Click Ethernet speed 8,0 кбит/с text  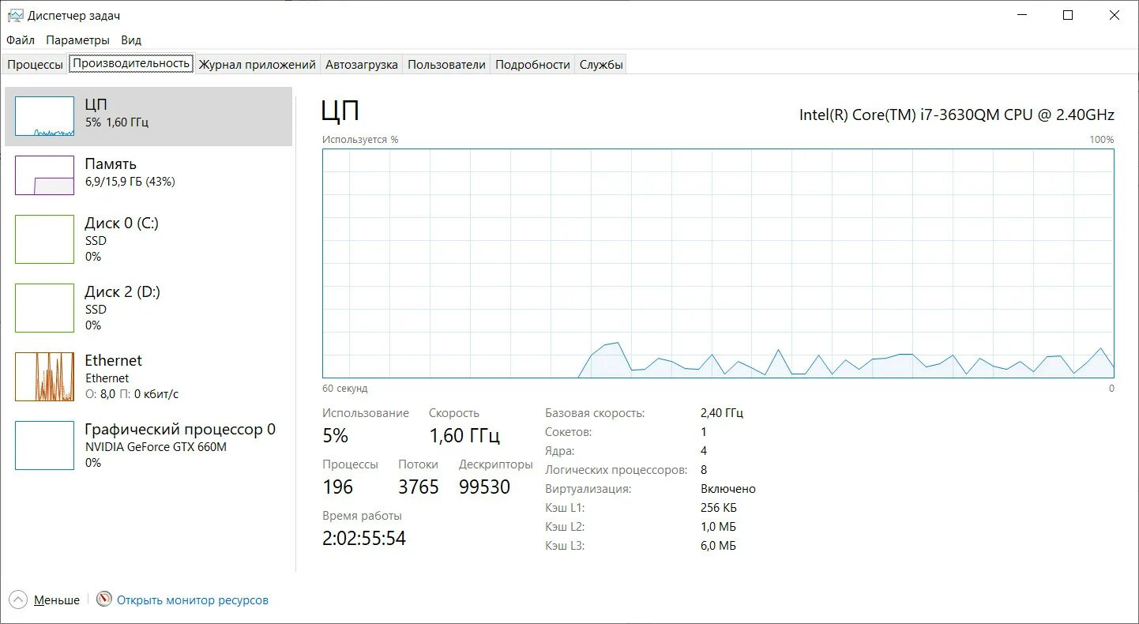[x=132, y=394]
